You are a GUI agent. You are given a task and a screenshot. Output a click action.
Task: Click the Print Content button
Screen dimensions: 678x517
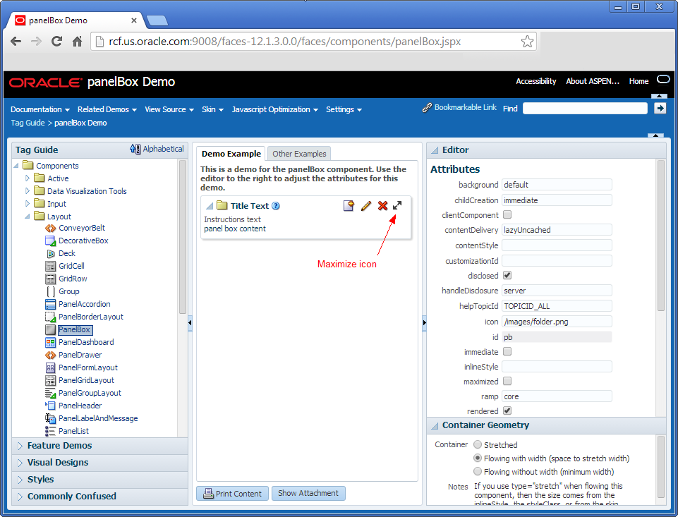(x=233, y=493)
